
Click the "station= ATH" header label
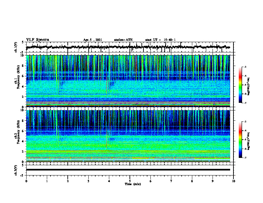(x=123, y=40)
